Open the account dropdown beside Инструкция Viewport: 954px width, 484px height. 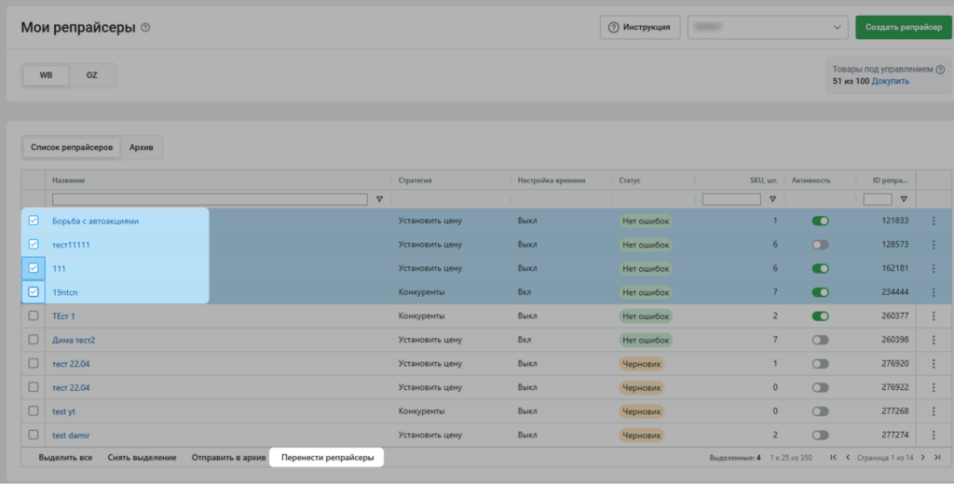[767, 27]
